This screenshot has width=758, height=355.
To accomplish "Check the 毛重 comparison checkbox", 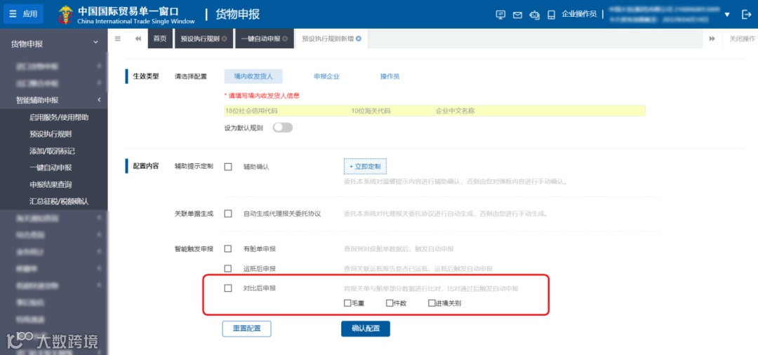I will click(347, 303).
